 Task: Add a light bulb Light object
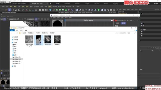click(x=86, y=10)
